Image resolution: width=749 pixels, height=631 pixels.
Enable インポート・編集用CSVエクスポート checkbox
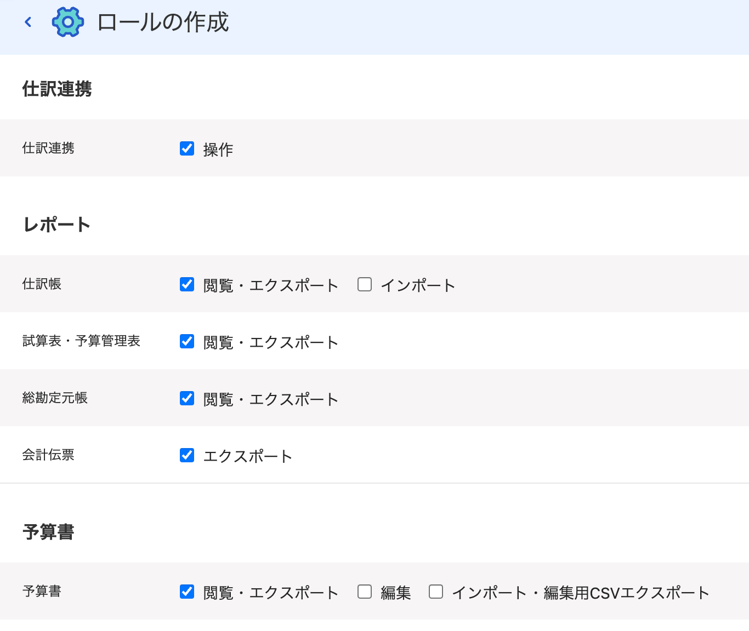[436, 592]
